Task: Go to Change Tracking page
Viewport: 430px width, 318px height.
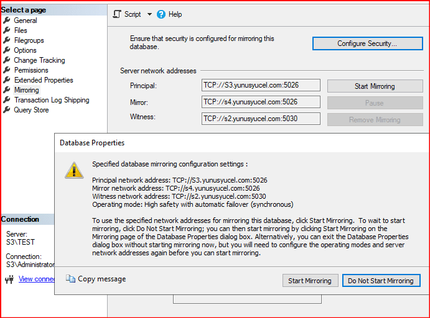Action: point(39,60)
